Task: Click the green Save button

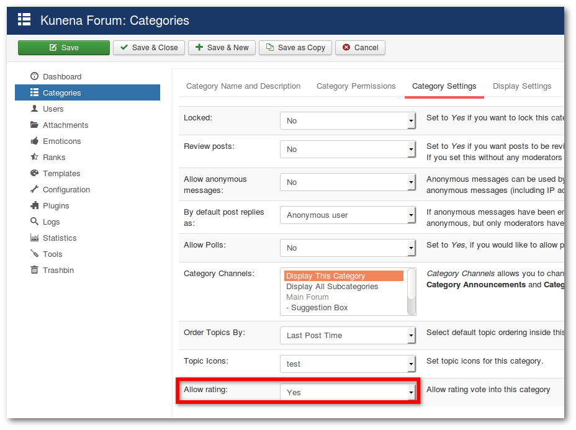Action: point(64,48)
